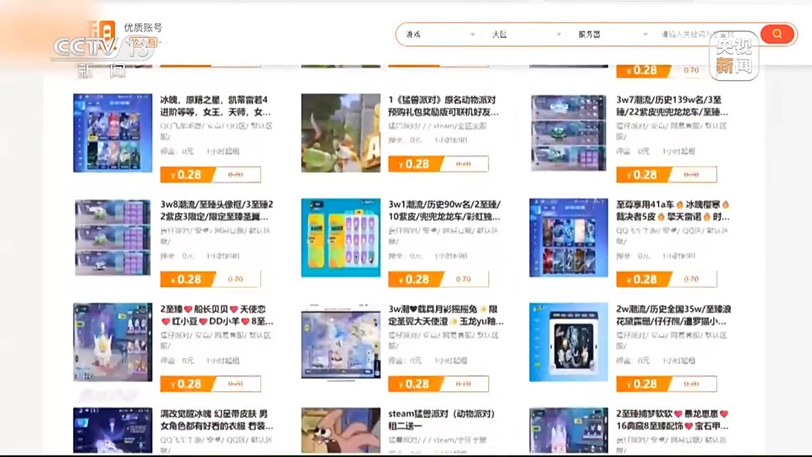Click the 3w1潮流 历史90w名 listing thumbnail
812x457 pixels.
click(341, 237)
